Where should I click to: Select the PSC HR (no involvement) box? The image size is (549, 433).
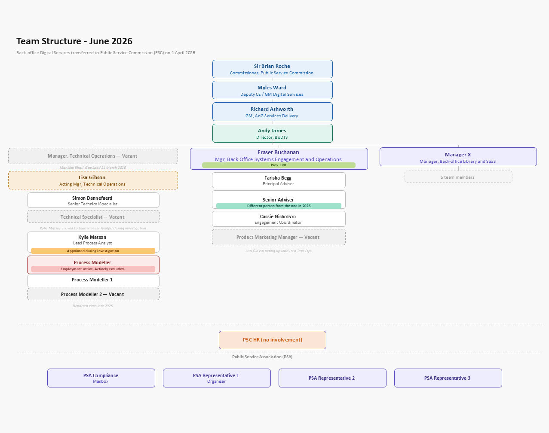[x=272, y=340]
